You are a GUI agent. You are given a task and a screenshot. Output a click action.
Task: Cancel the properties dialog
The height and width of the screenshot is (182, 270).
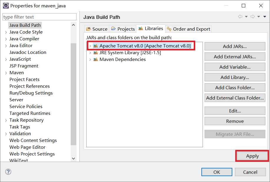[250, 172]
